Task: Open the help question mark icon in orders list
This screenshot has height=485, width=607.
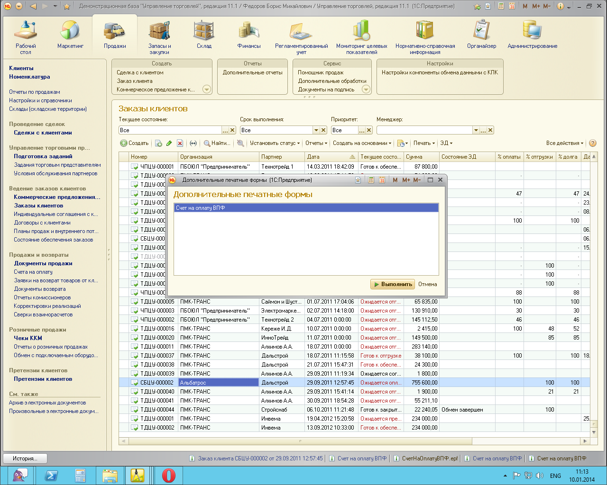Action: [592, 143]
